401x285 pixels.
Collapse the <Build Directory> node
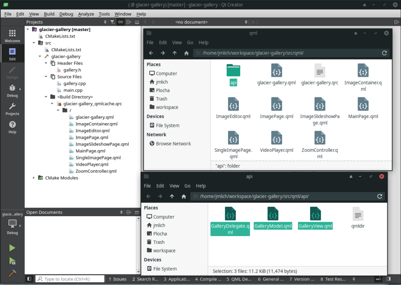point(46,97)
